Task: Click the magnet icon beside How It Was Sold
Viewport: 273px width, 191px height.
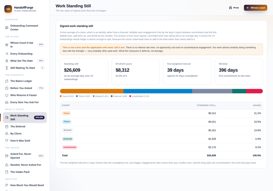Action: tap(6, 141)
